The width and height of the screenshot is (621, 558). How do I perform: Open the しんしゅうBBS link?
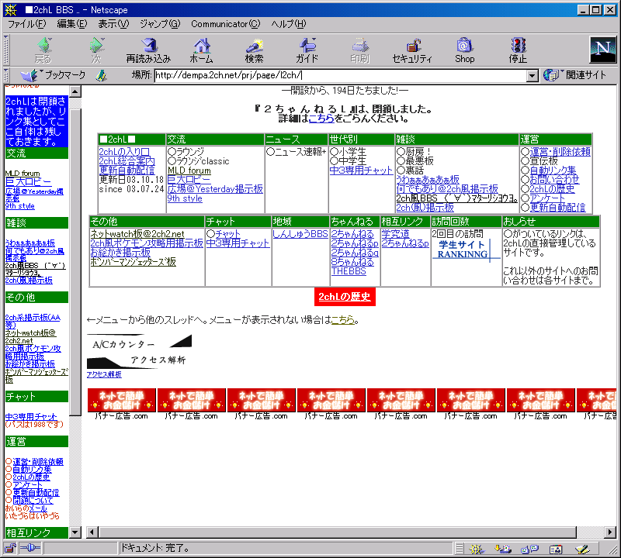pyautogui.click(x=300, y=234)
